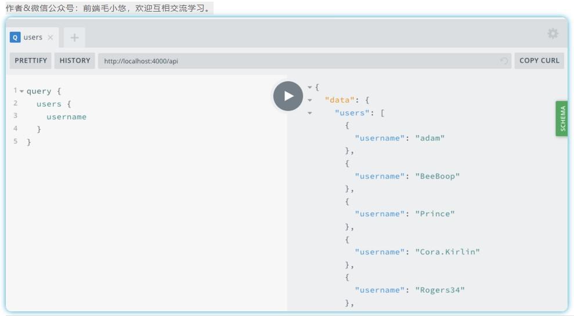Close the users tab
Image resolution: width=574 pixels, height=316 pixels.
(x=50, y=37)
